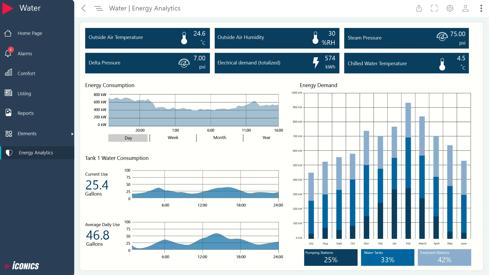Click the share/export icon
The height and width of the screenshot is (275, 489).
click(x=419, y=8)
